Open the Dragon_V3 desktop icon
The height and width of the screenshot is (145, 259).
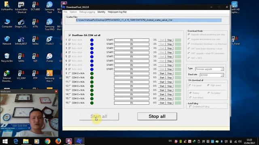coord(21,23)
